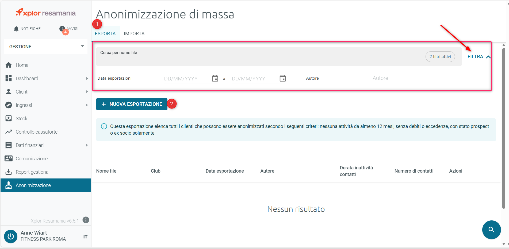Click the Club column header

(x=156, y=171)
